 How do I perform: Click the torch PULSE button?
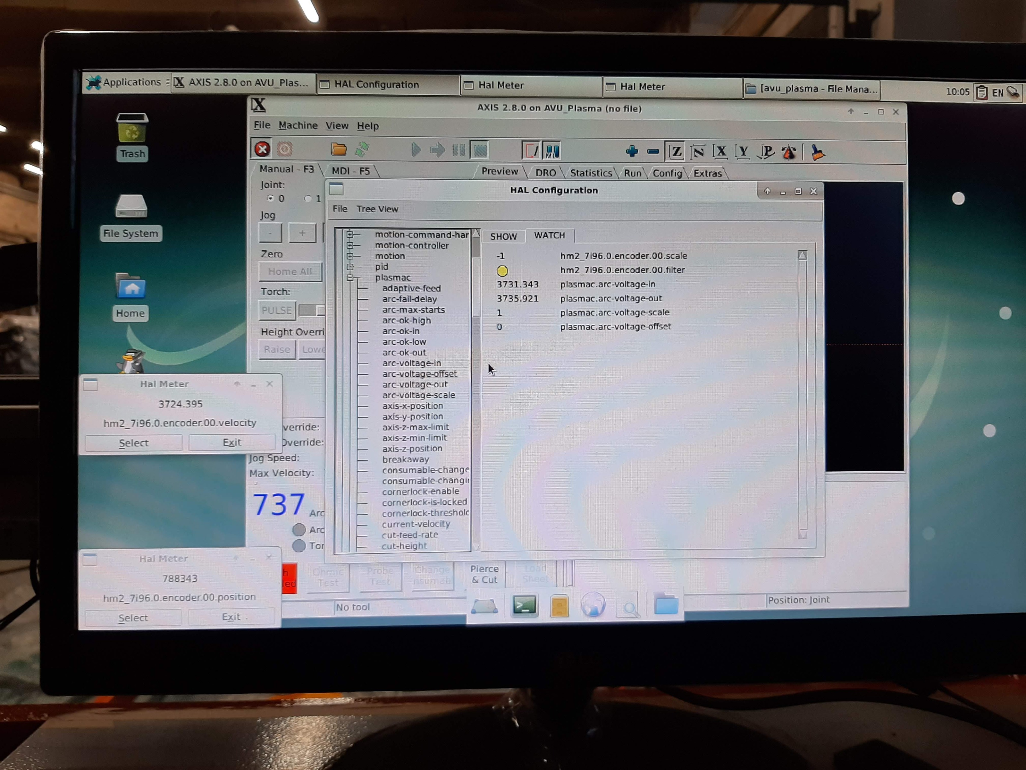(276, 310)
